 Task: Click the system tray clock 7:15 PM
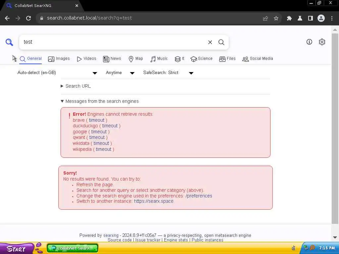pyautogui.click(x=327, y=248)
